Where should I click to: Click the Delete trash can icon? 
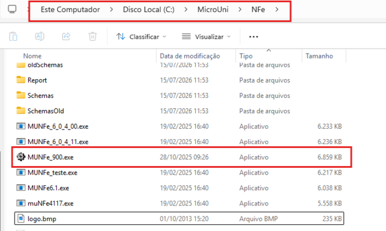[93, 36]
